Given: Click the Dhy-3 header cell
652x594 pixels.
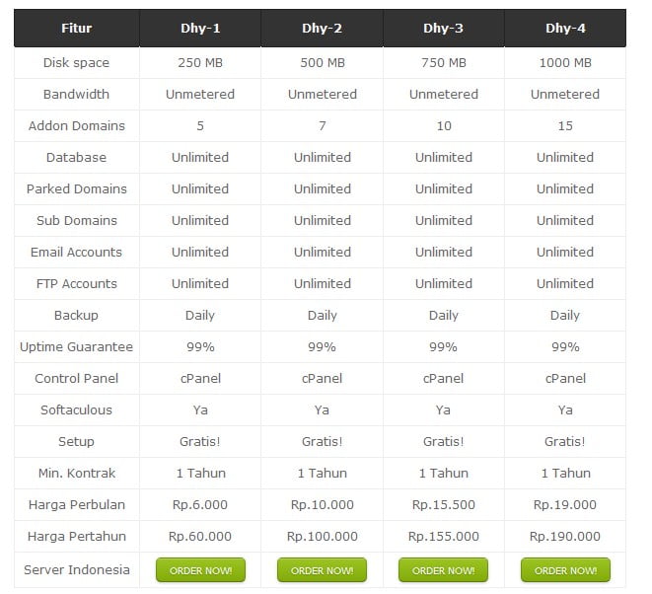Looking at the screenshot, I should point(444,29).
